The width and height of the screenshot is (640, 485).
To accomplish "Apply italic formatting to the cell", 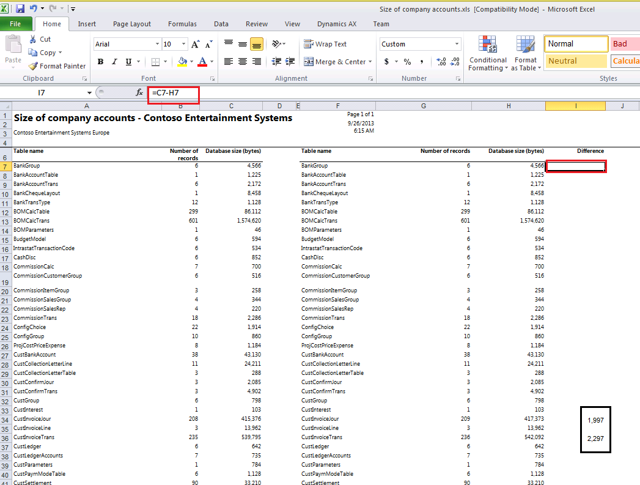I will pyautogui.click(x=114, y=62).
